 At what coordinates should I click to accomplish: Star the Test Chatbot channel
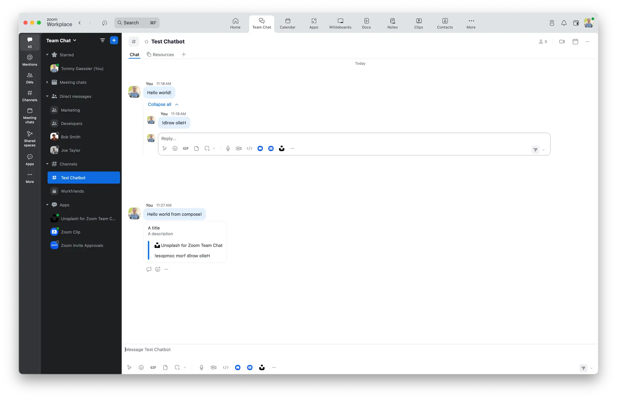[x=146, y=41]
